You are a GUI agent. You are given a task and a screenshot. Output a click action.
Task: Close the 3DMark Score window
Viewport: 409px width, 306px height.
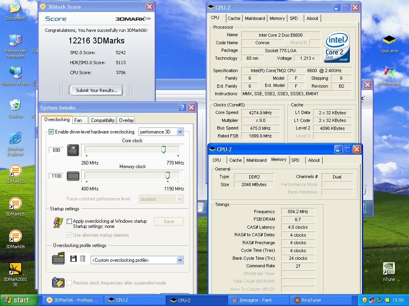149,6
